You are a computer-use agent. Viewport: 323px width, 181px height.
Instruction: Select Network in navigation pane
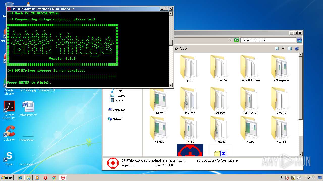point(115,119)
